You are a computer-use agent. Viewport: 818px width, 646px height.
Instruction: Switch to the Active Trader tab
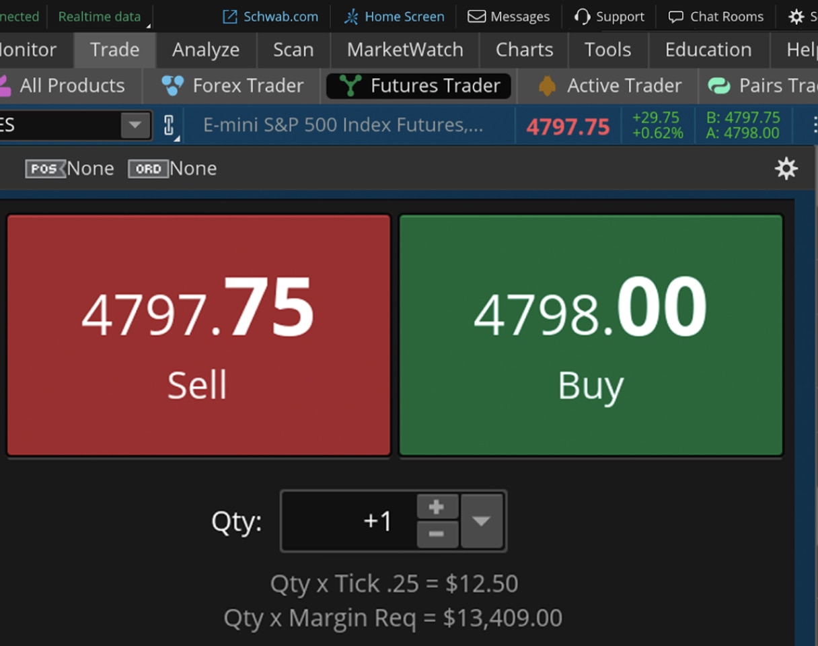610,85
